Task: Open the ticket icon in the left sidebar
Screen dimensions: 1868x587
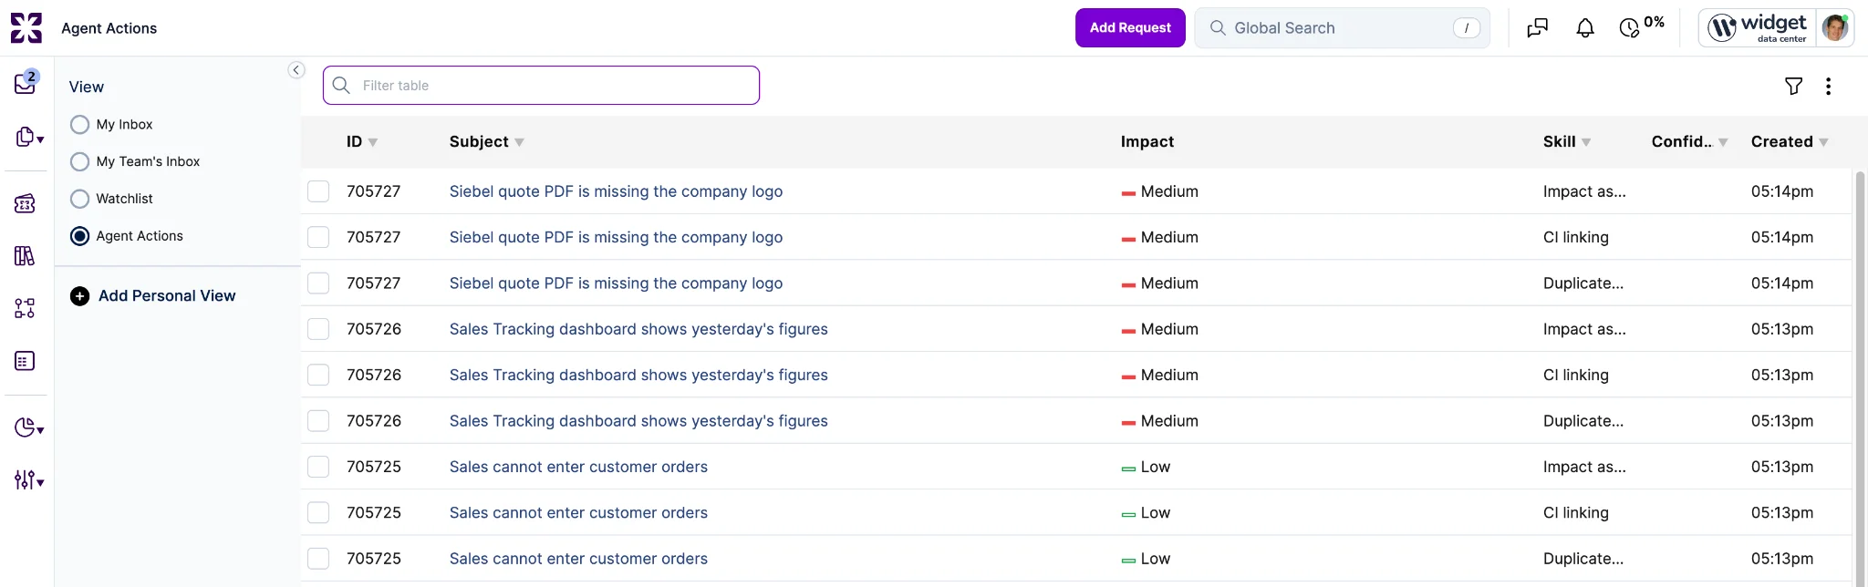Action: [x=26, y=203]
